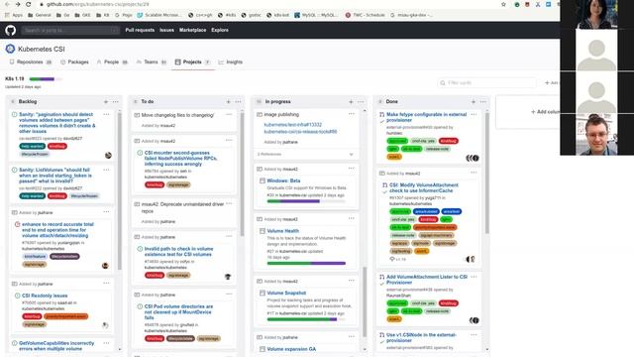Add a card to Done column

[474, 101]
